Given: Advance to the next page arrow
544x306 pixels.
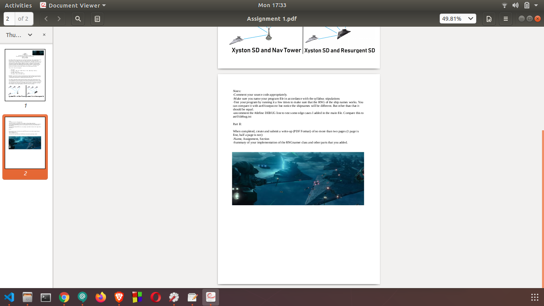Looking at the screenshot, I should 59,18.
